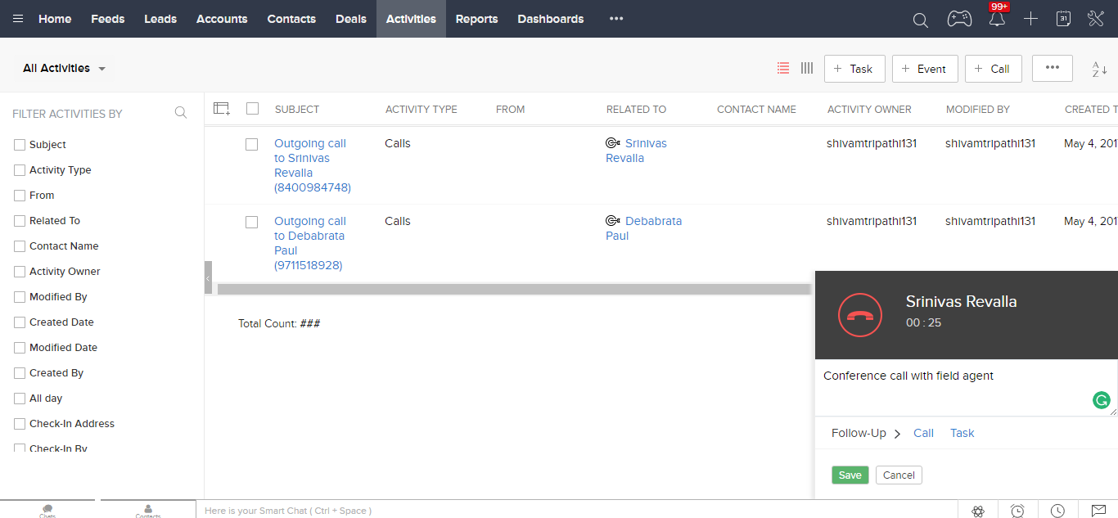This screenshot has width=1118, height=518.
Task: Switch to the Reports tab
Action: coord(477,19)
